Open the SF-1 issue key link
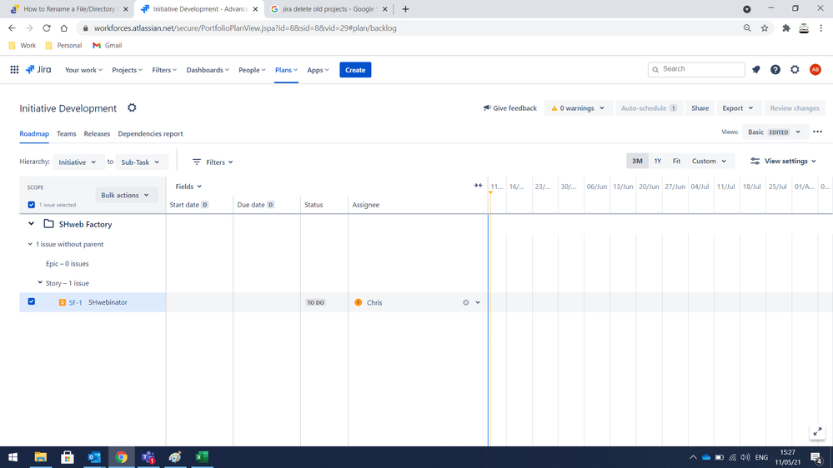833x468 pixels. point(75,302)
